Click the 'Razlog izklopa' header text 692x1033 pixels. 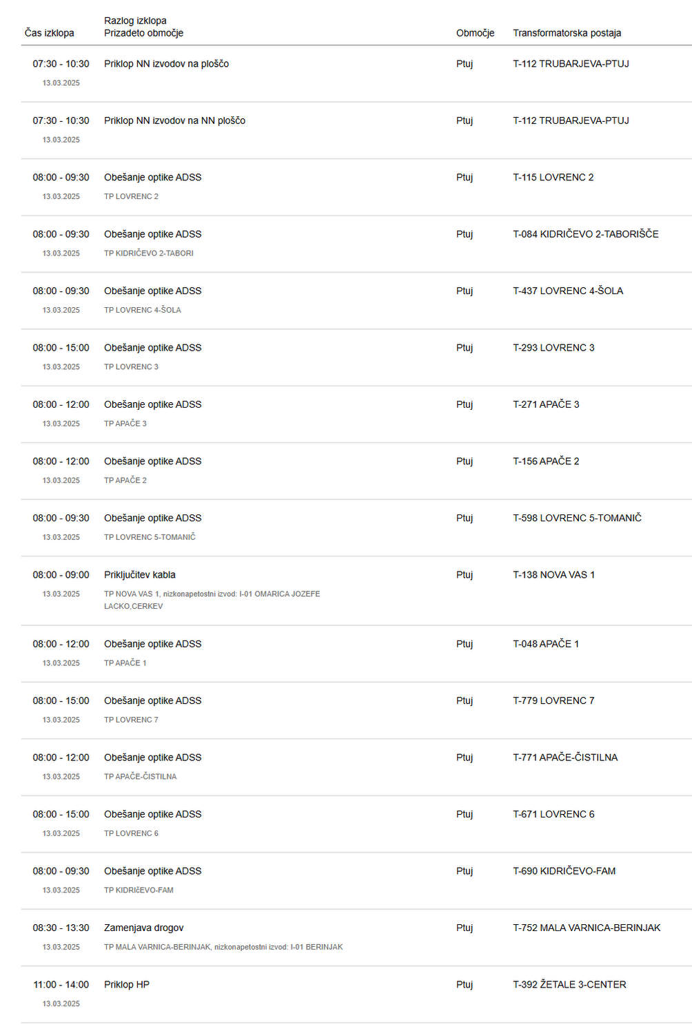(135, 21)
